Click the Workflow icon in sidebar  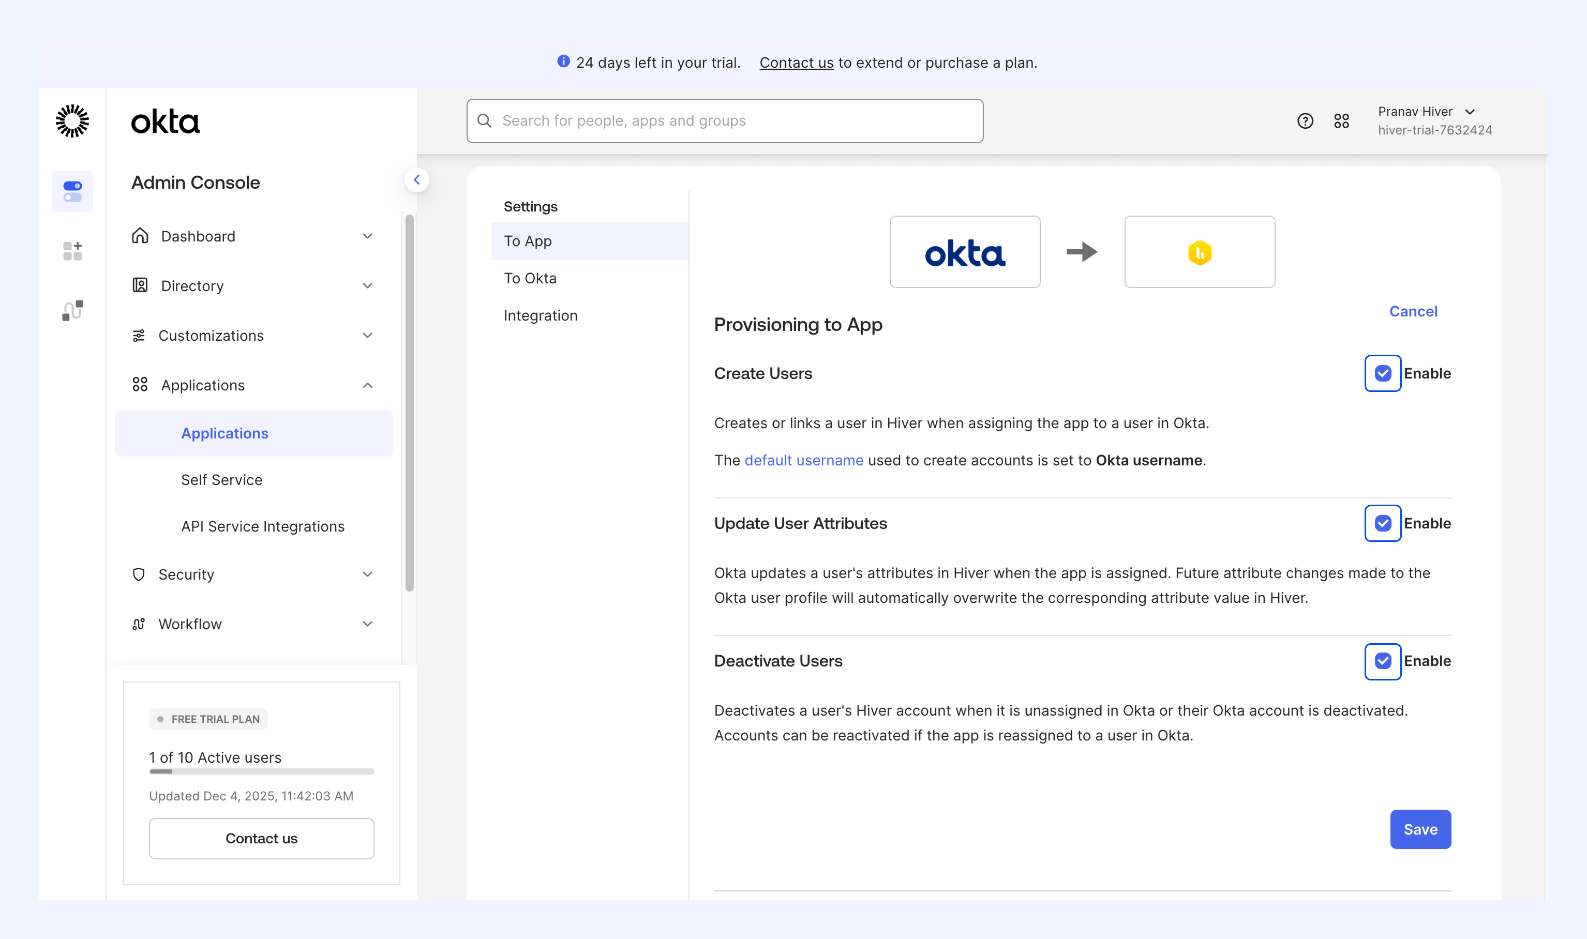[139, 624]
